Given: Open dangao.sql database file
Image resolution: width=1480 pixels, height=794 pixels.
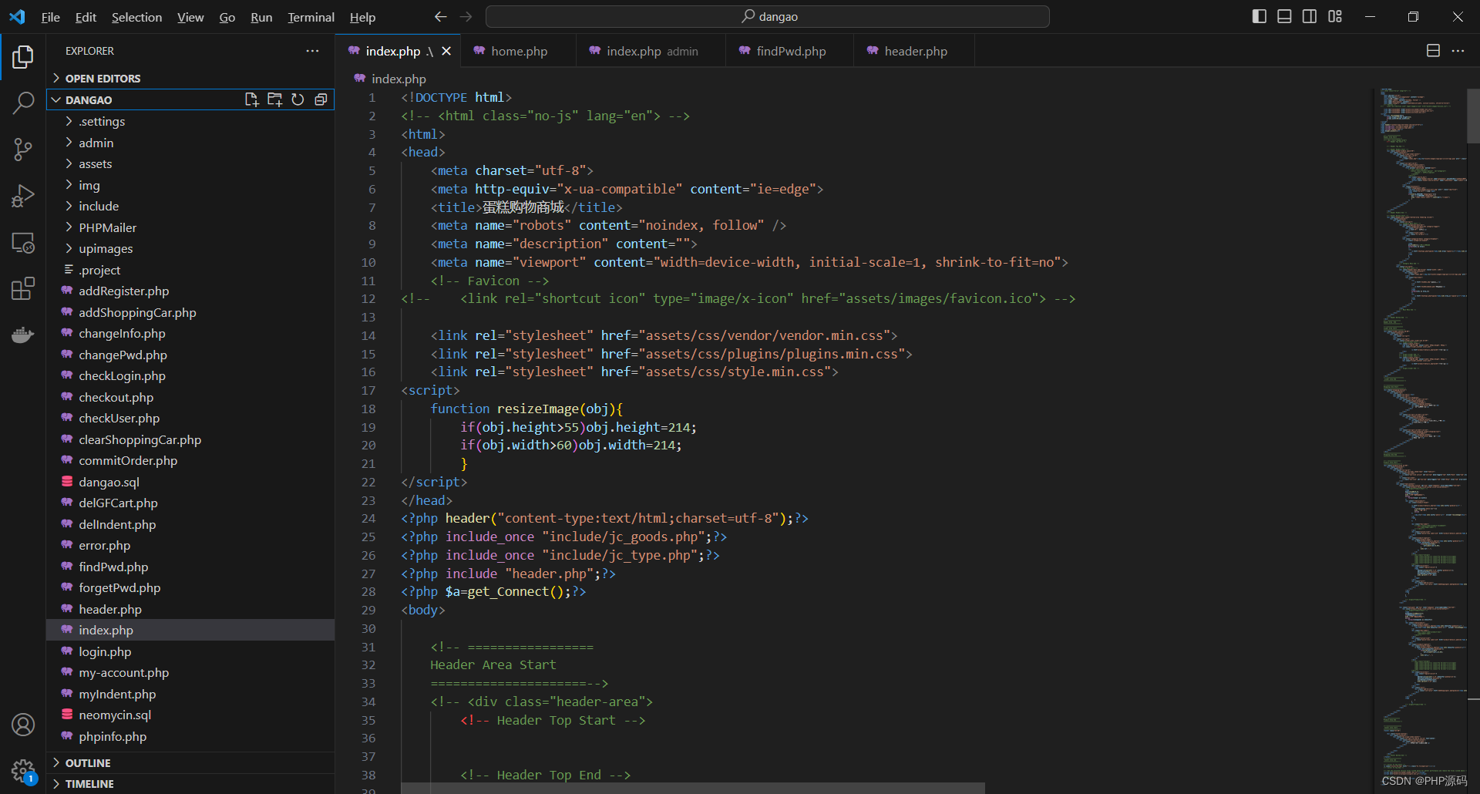Looking at the screenshot, I should pyautogui.click(x=109, y=482).
